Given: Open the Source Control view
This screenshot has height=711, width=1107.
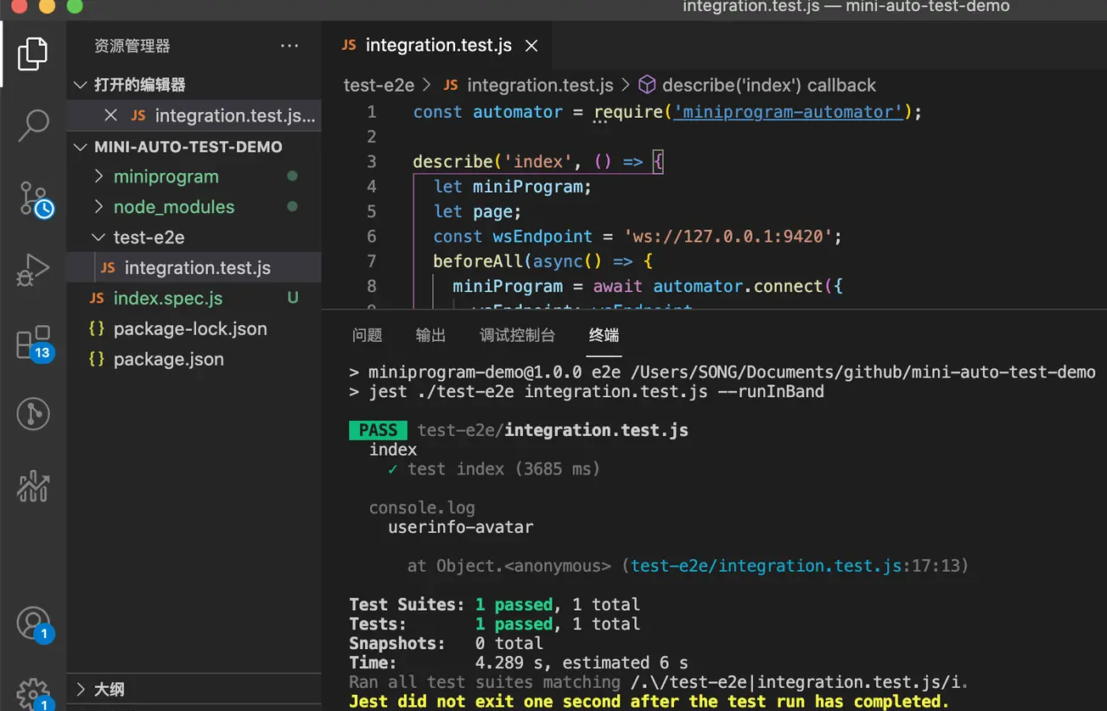Looking at the screenshot, I should pyautogui.click(x=35, y=199).
